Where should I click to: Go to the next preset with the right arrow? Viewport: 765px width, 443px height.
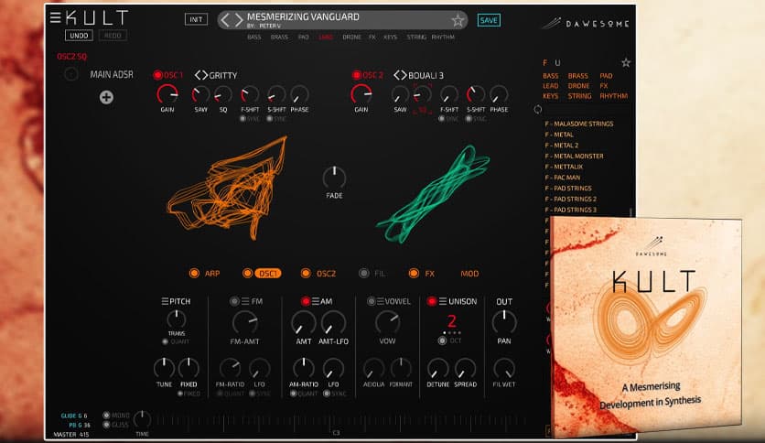coord(239,20)
